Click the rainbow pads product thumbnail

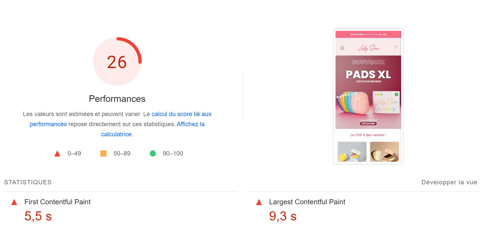(352, 152)
